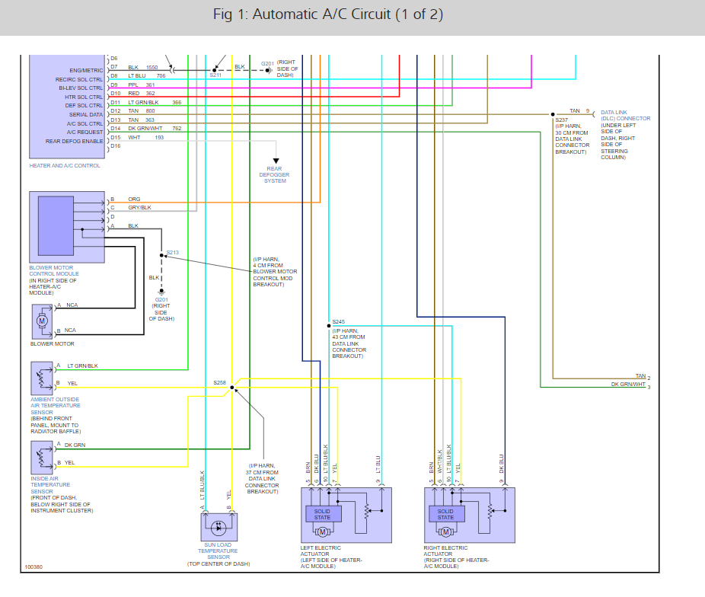Image resolution: width=705 pixels, height=597 pixels.
Task: Click the left actuator SOLID STATE box
Action: 323,514
